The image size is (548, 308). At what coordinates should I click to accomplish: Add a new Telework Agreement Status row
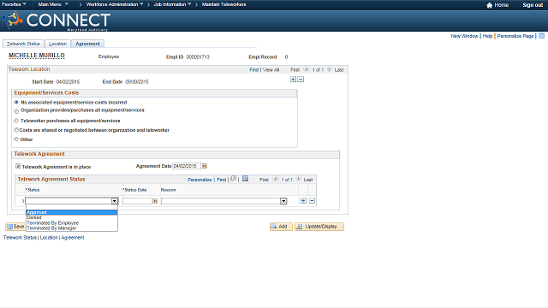[x=303, y=201]
